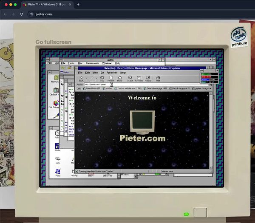Click the scroll-down arrow of IE page scrollbar
Screen dimensions: 255x223
click(x=211, y=167)
